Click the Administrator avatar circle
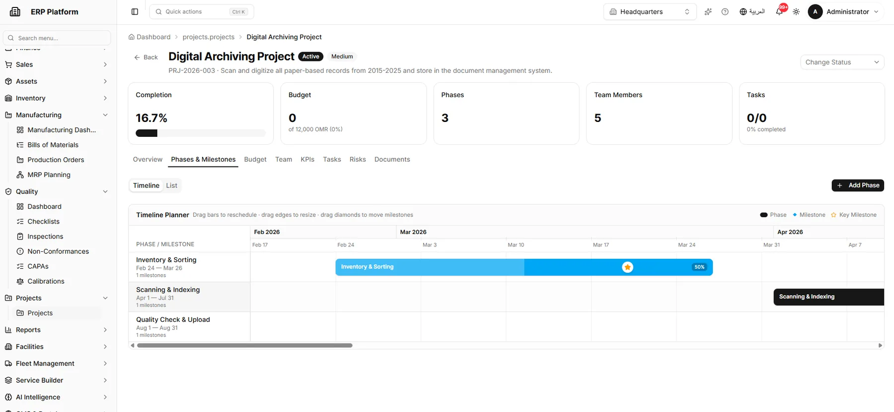Image resolution: width=894 pixels, height=412 pixels. pos(815,11)
